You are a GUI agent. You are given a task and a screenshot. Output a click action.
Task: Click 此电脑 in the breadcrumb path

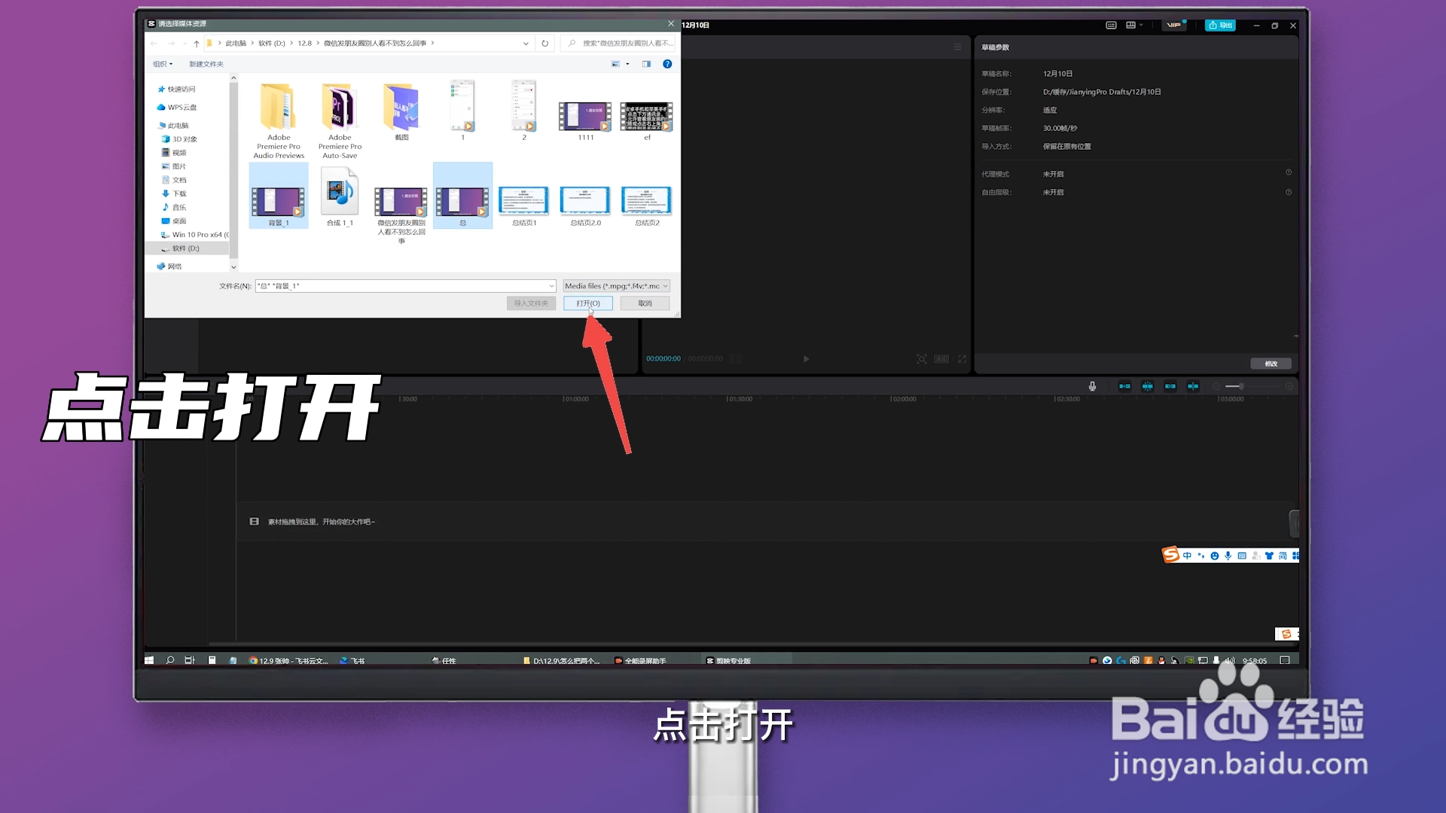(x=236, y=44)
